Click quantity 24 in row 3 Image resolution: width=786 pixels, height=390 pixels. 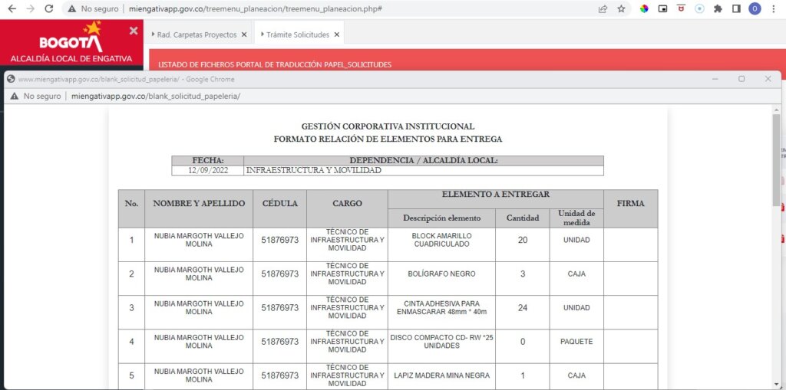(522, 308)
